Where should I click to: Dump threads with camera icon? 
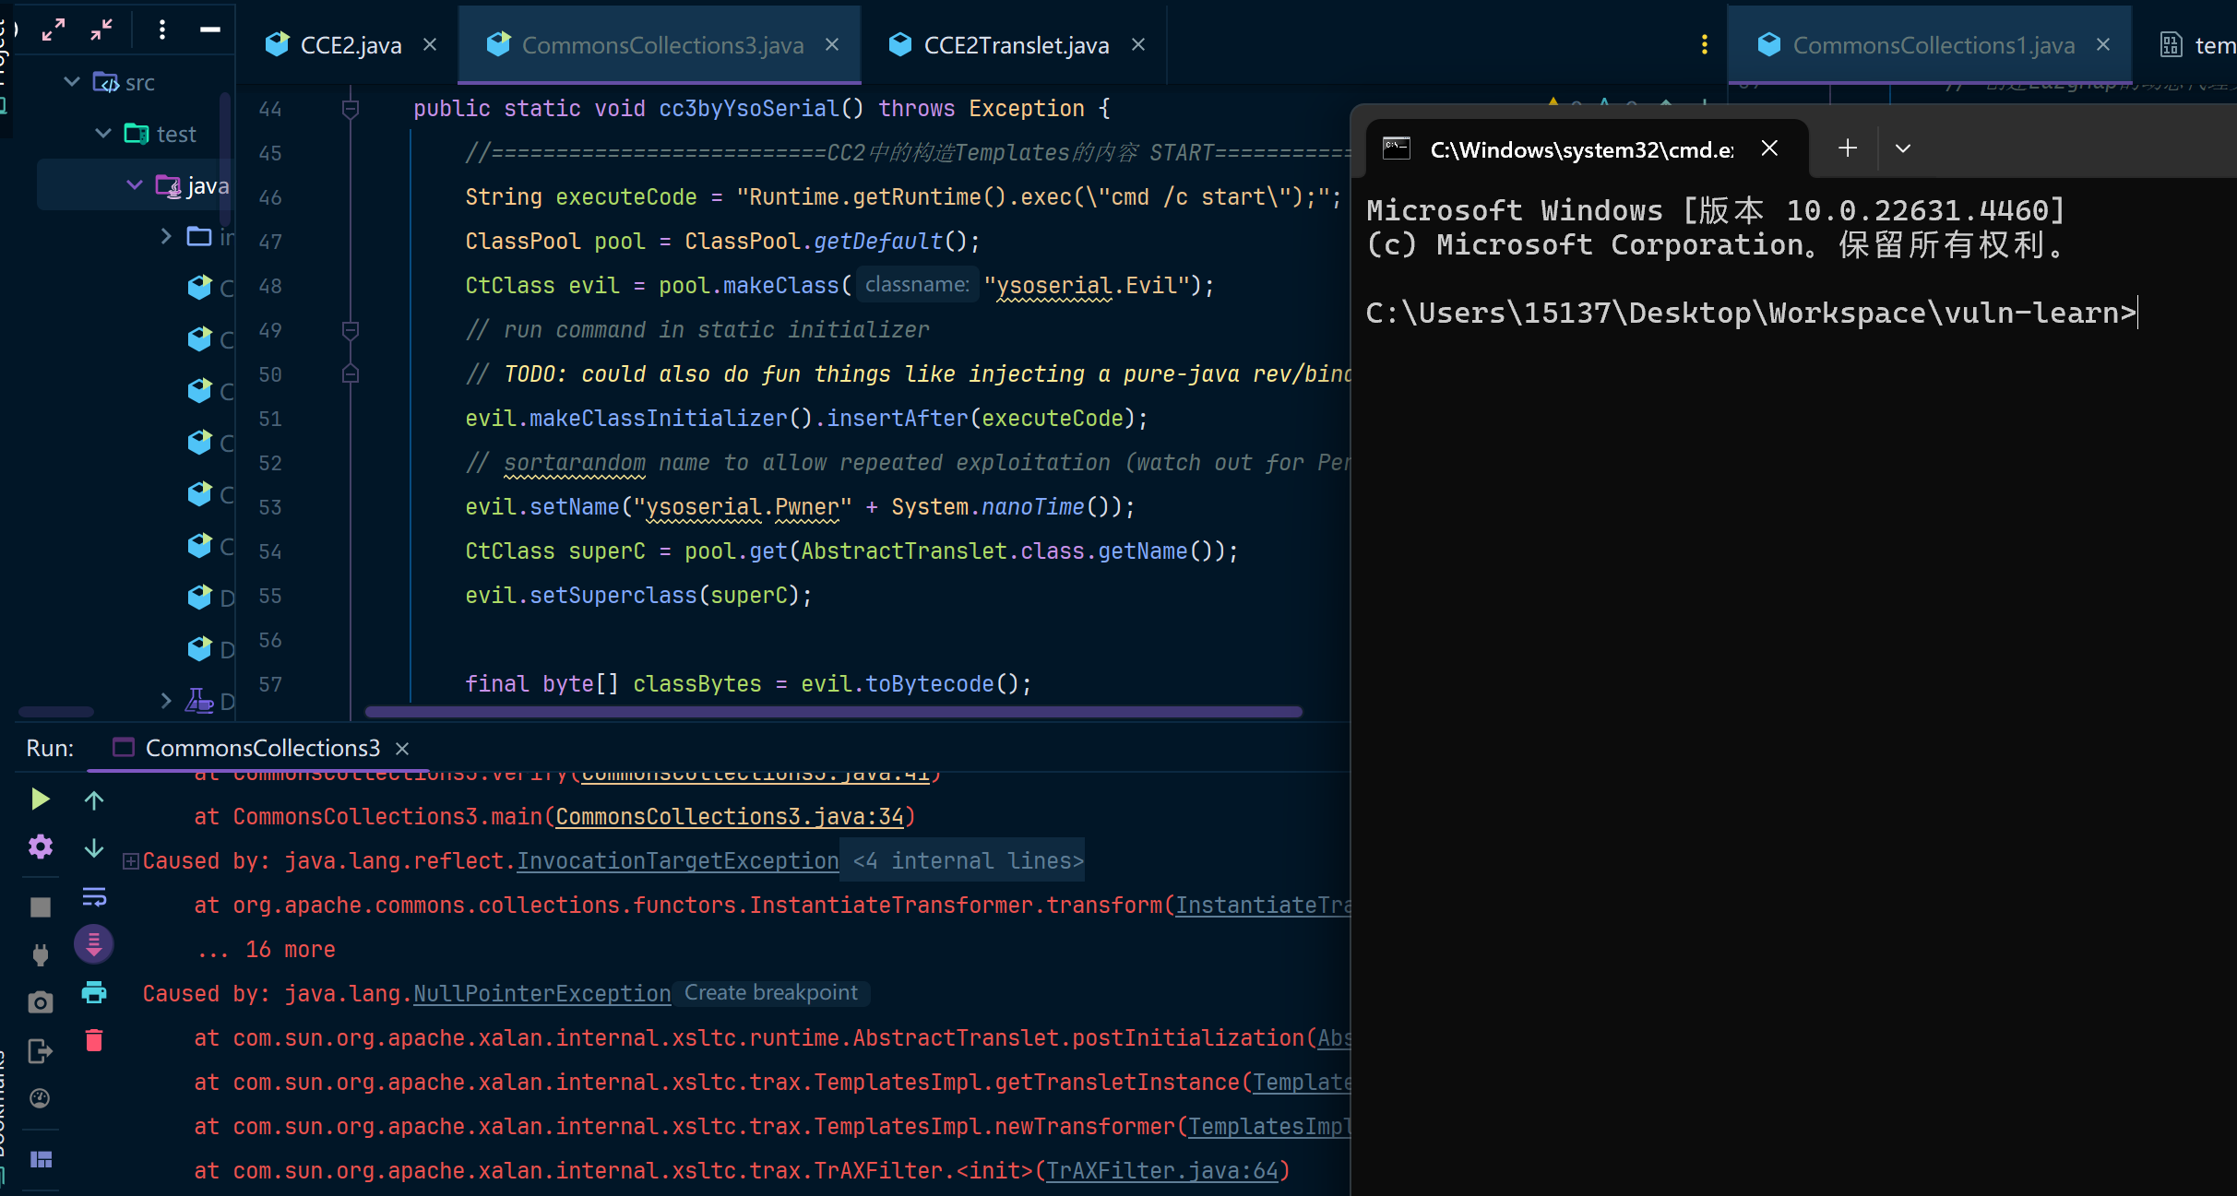(40, 1002)
